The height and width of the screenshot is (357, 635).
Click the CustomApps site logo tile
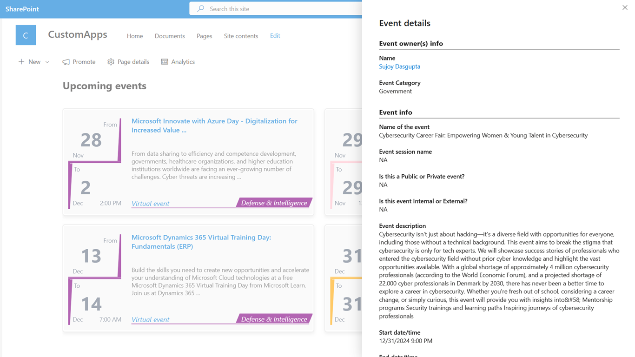pos(26,35)
